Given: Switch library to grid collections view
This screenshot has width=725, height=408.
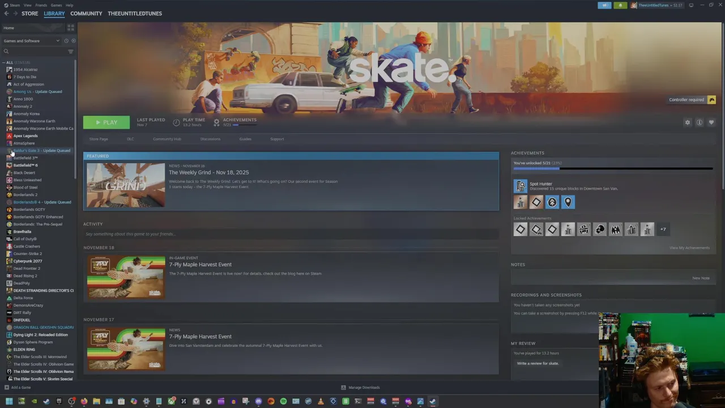Looking at the screenshot, I should 71,27.
